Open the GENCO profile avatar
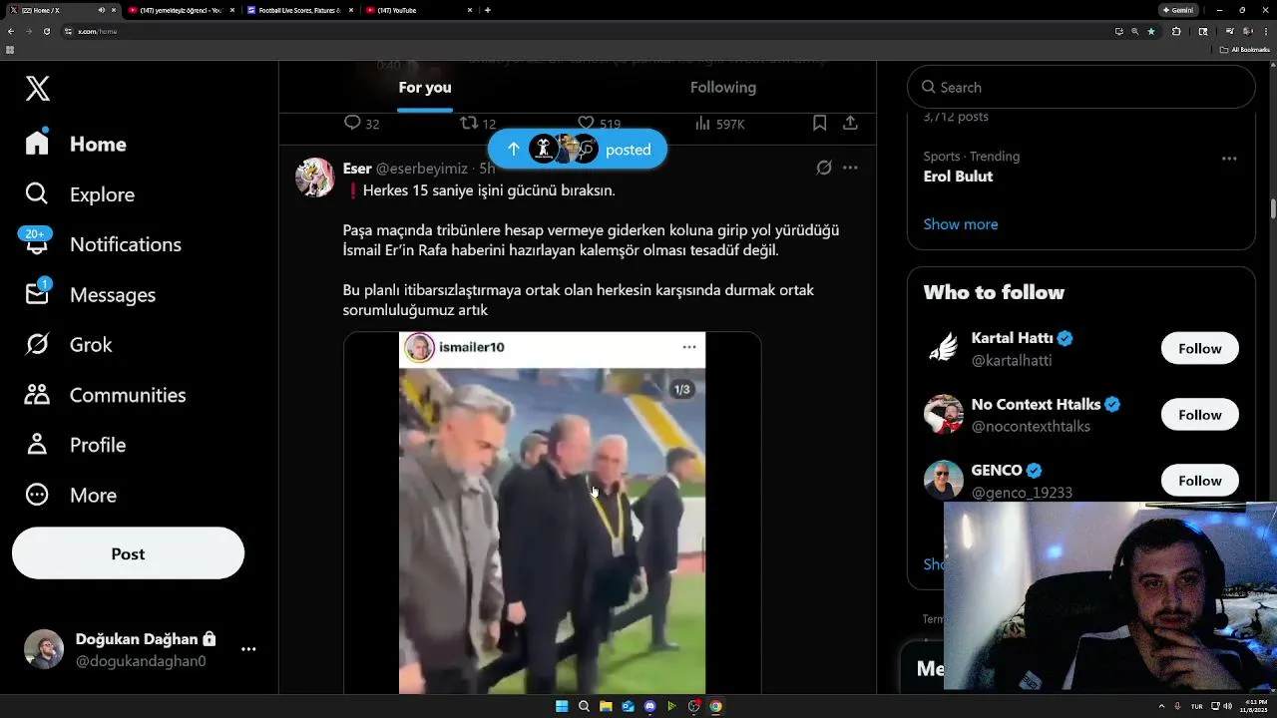 point(943,480)
